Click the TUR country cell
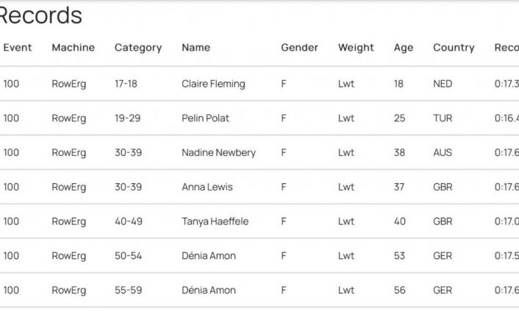This screenshot has width=519, height=317. click(x=443, y=118)
